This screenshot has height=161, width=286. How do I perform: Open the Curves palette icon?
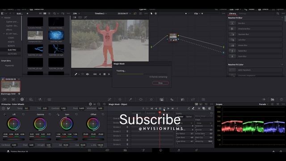tap(109, 99)
